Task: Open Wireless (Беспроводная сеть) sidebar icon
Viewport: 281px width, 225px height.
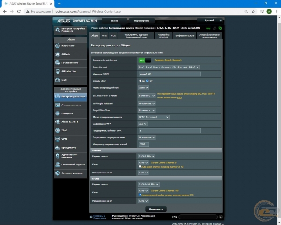Action: click(x=58, y=97)
